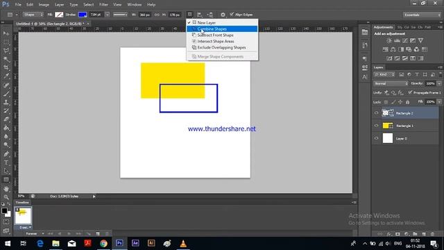Select the Clone Stamp tool
Image resolution: width=444 pixels, height=250 pixels.
tap(6, 102)
